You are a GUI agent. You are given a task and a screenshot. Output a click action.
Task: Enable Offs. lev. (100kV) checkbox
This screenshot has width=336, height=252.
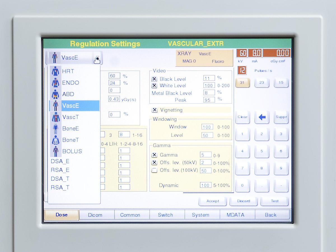[x=154, y=171]
